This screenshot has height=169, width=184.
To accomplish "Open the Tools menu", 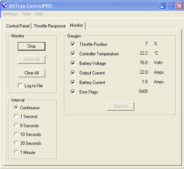I will 26,14.
